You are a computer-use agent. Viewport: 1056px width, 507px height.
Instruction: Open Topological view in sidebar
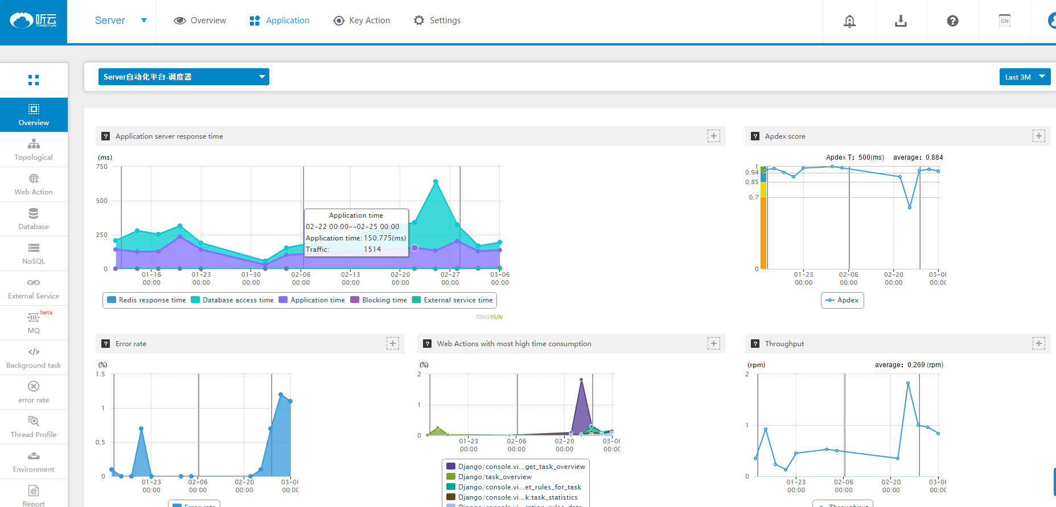34,150
